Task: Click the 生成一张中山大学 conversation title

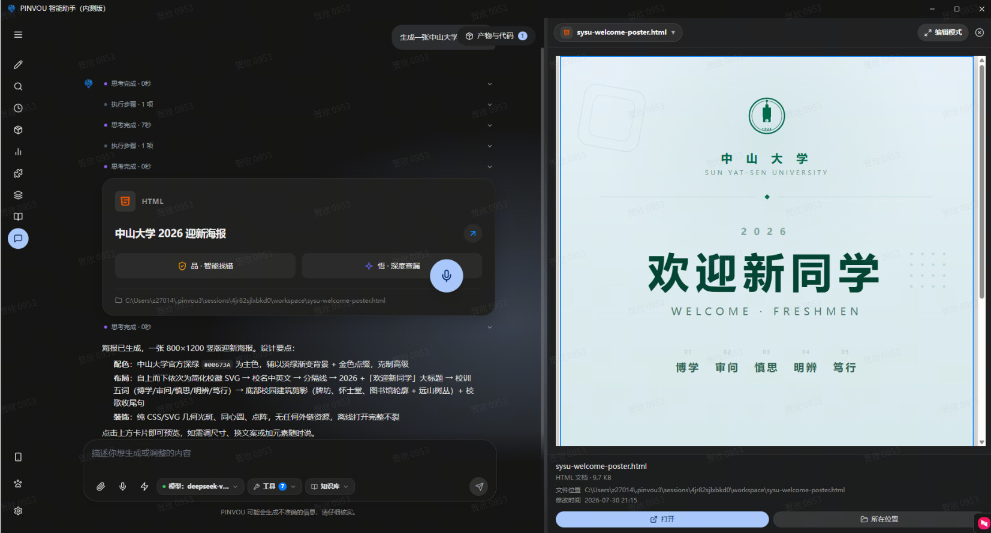Action: (428, 37)
